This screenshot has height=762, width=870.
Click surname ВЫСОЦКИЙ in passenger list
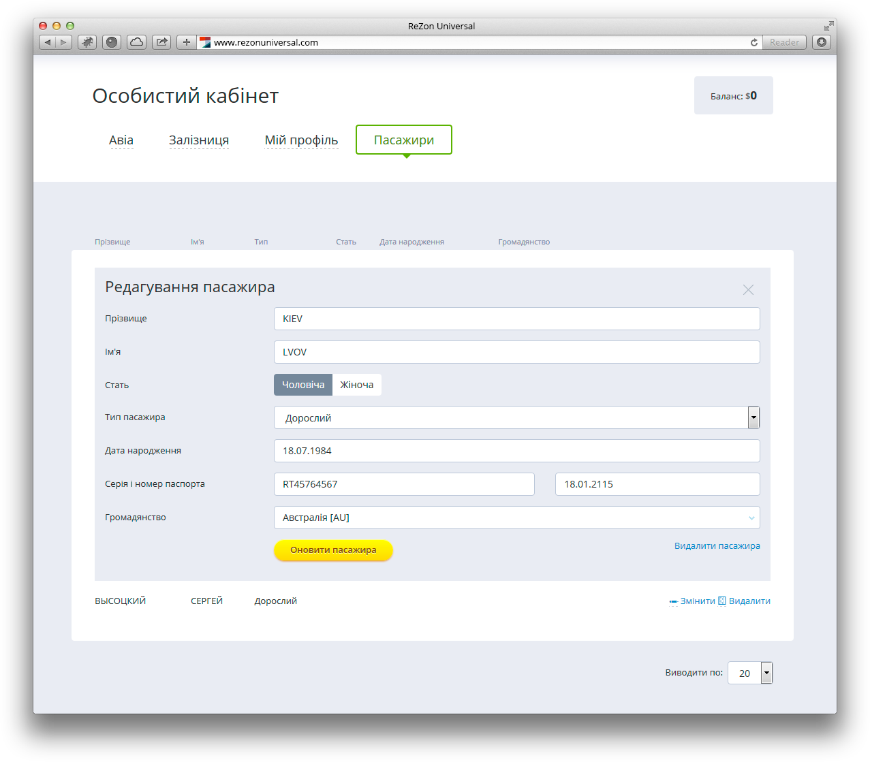tap(121, 601)
